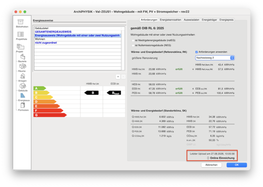The image size is (263, 187).
Task: Click the 'gemäß OIB RL 6: 2025' heading
Action: (x=147, y=28)
